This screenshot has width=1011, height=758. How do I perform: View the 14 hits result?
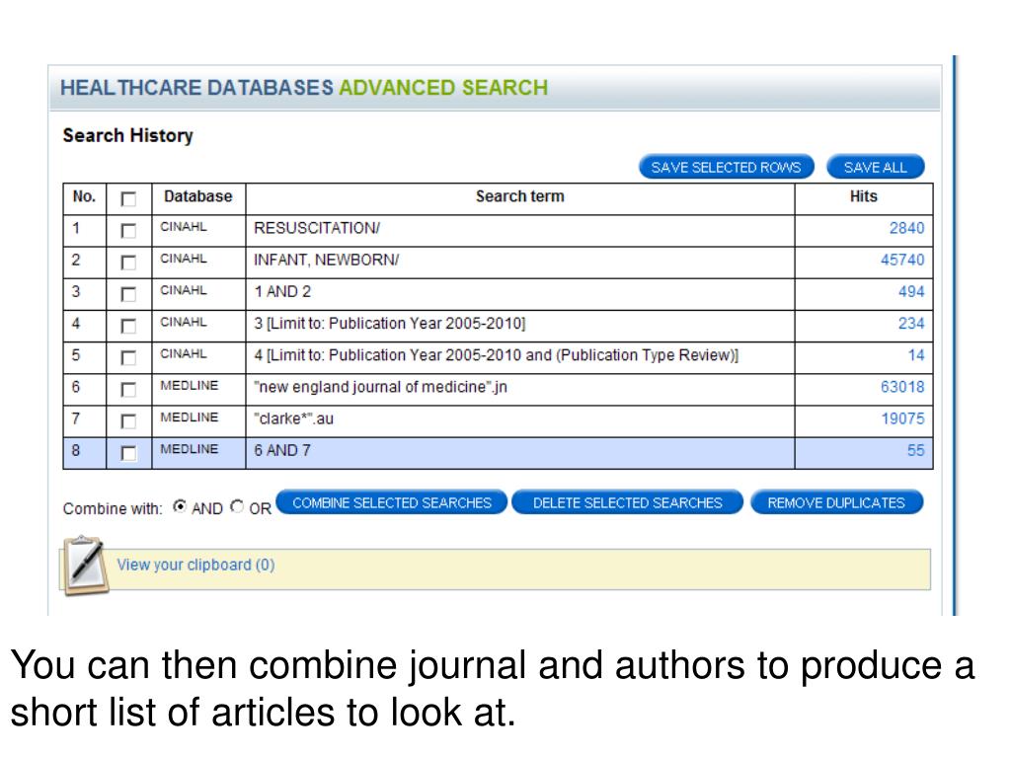click(915, 355)
